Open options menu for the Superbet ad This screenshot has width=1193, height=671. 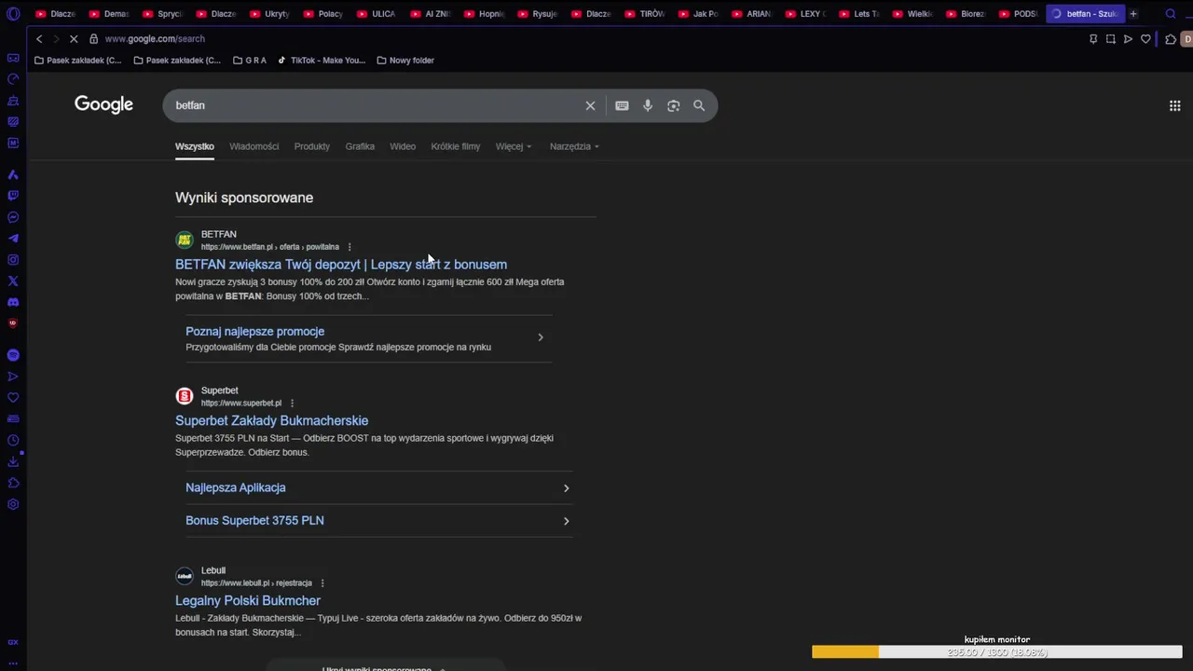pos(292,404)
